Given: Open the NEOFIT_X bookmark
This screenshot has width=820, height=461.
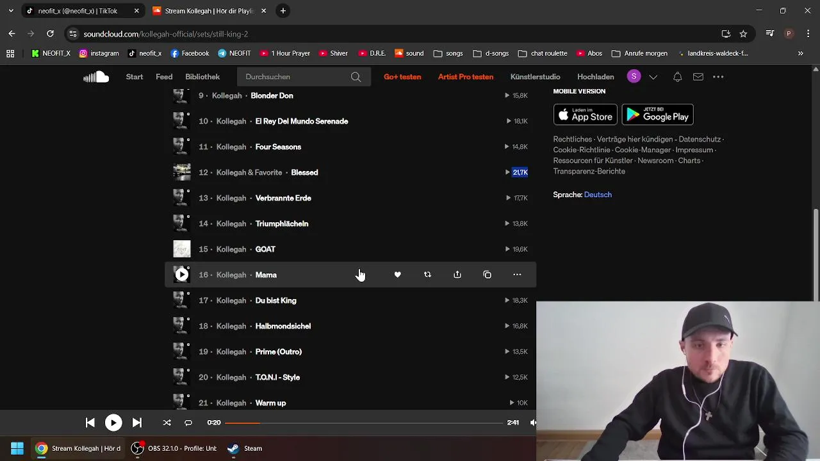Looking at the screenshot, I should click(x=51, y=53).
